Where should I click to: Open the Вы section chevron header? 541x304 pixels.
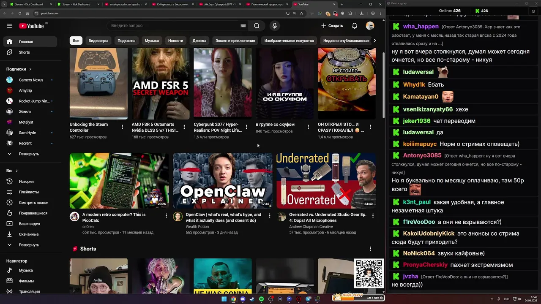point(12,171)
